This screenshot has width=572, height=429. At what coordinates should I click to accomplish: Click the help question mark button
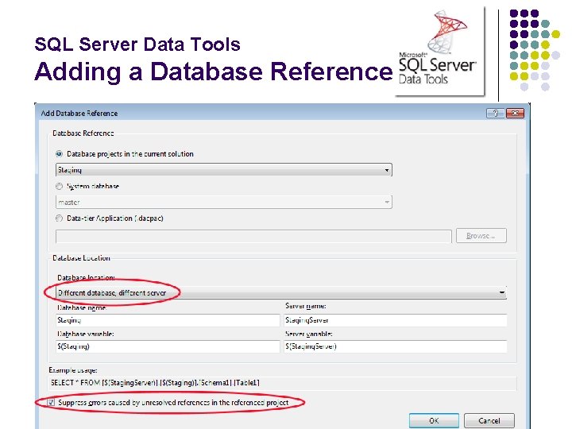coord(496,113)
